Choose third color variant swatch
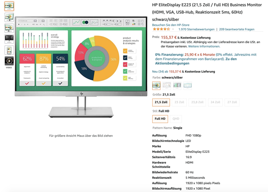The image size is (268, 192). [x=177, y=86]
